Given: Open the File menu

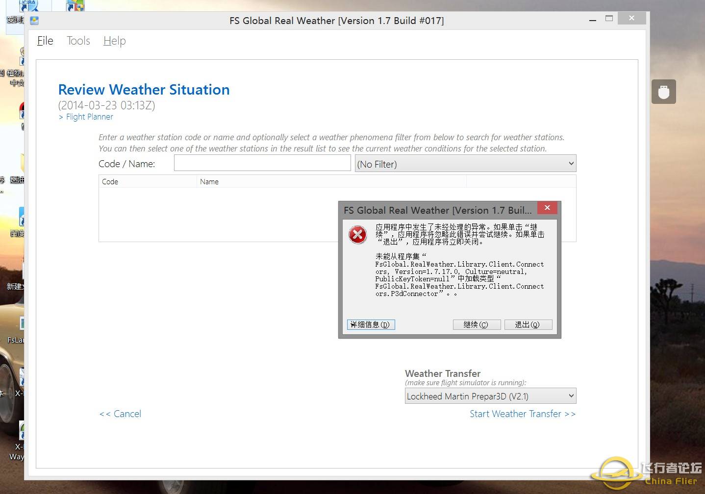Looking at the screenshot, I should pyautogui.click(x=45, y=41).
